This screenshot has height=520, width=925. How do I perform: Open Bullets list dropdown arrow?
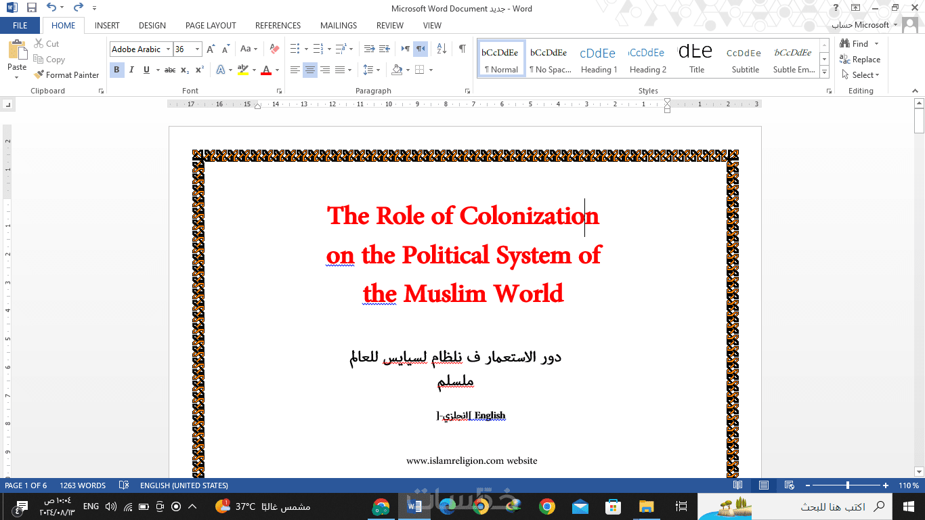[306, 49]
